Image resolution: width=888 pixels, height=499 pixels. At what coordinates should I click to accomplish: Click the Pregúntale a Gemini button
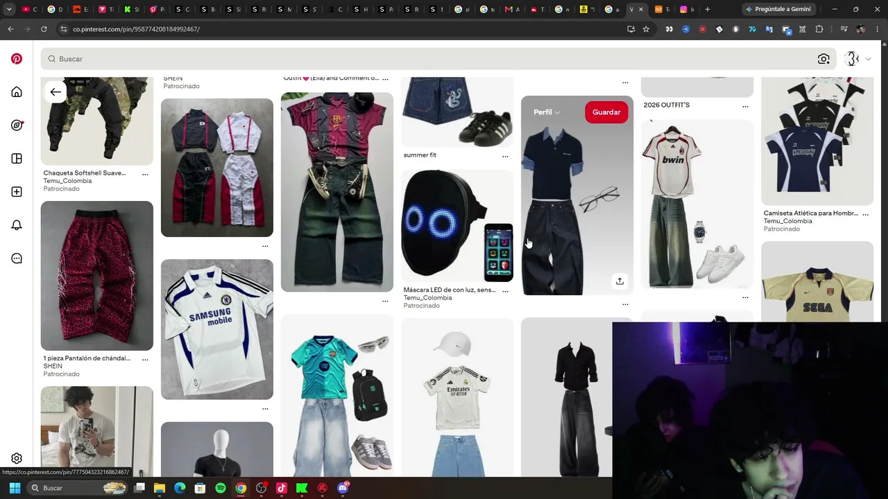pyautogui.click(x=778, y=9)
